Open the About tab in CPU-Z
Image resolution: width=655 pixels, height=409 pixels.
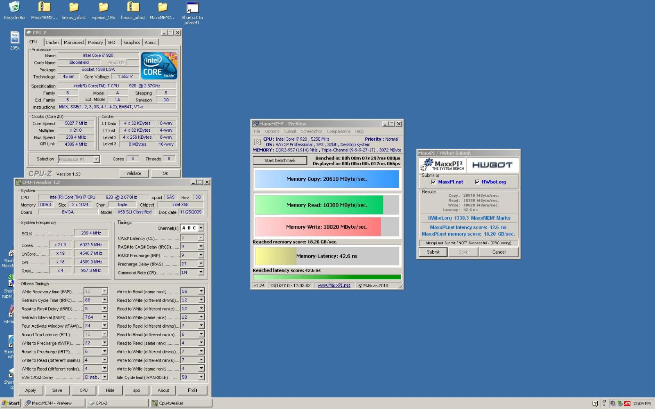click(x=150, y=43)
